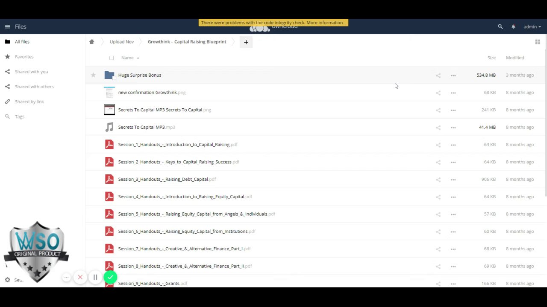Open new confirmation Growthink thumbnail
The width and height of the screenshot is (547, 307).
pos(109,93)
